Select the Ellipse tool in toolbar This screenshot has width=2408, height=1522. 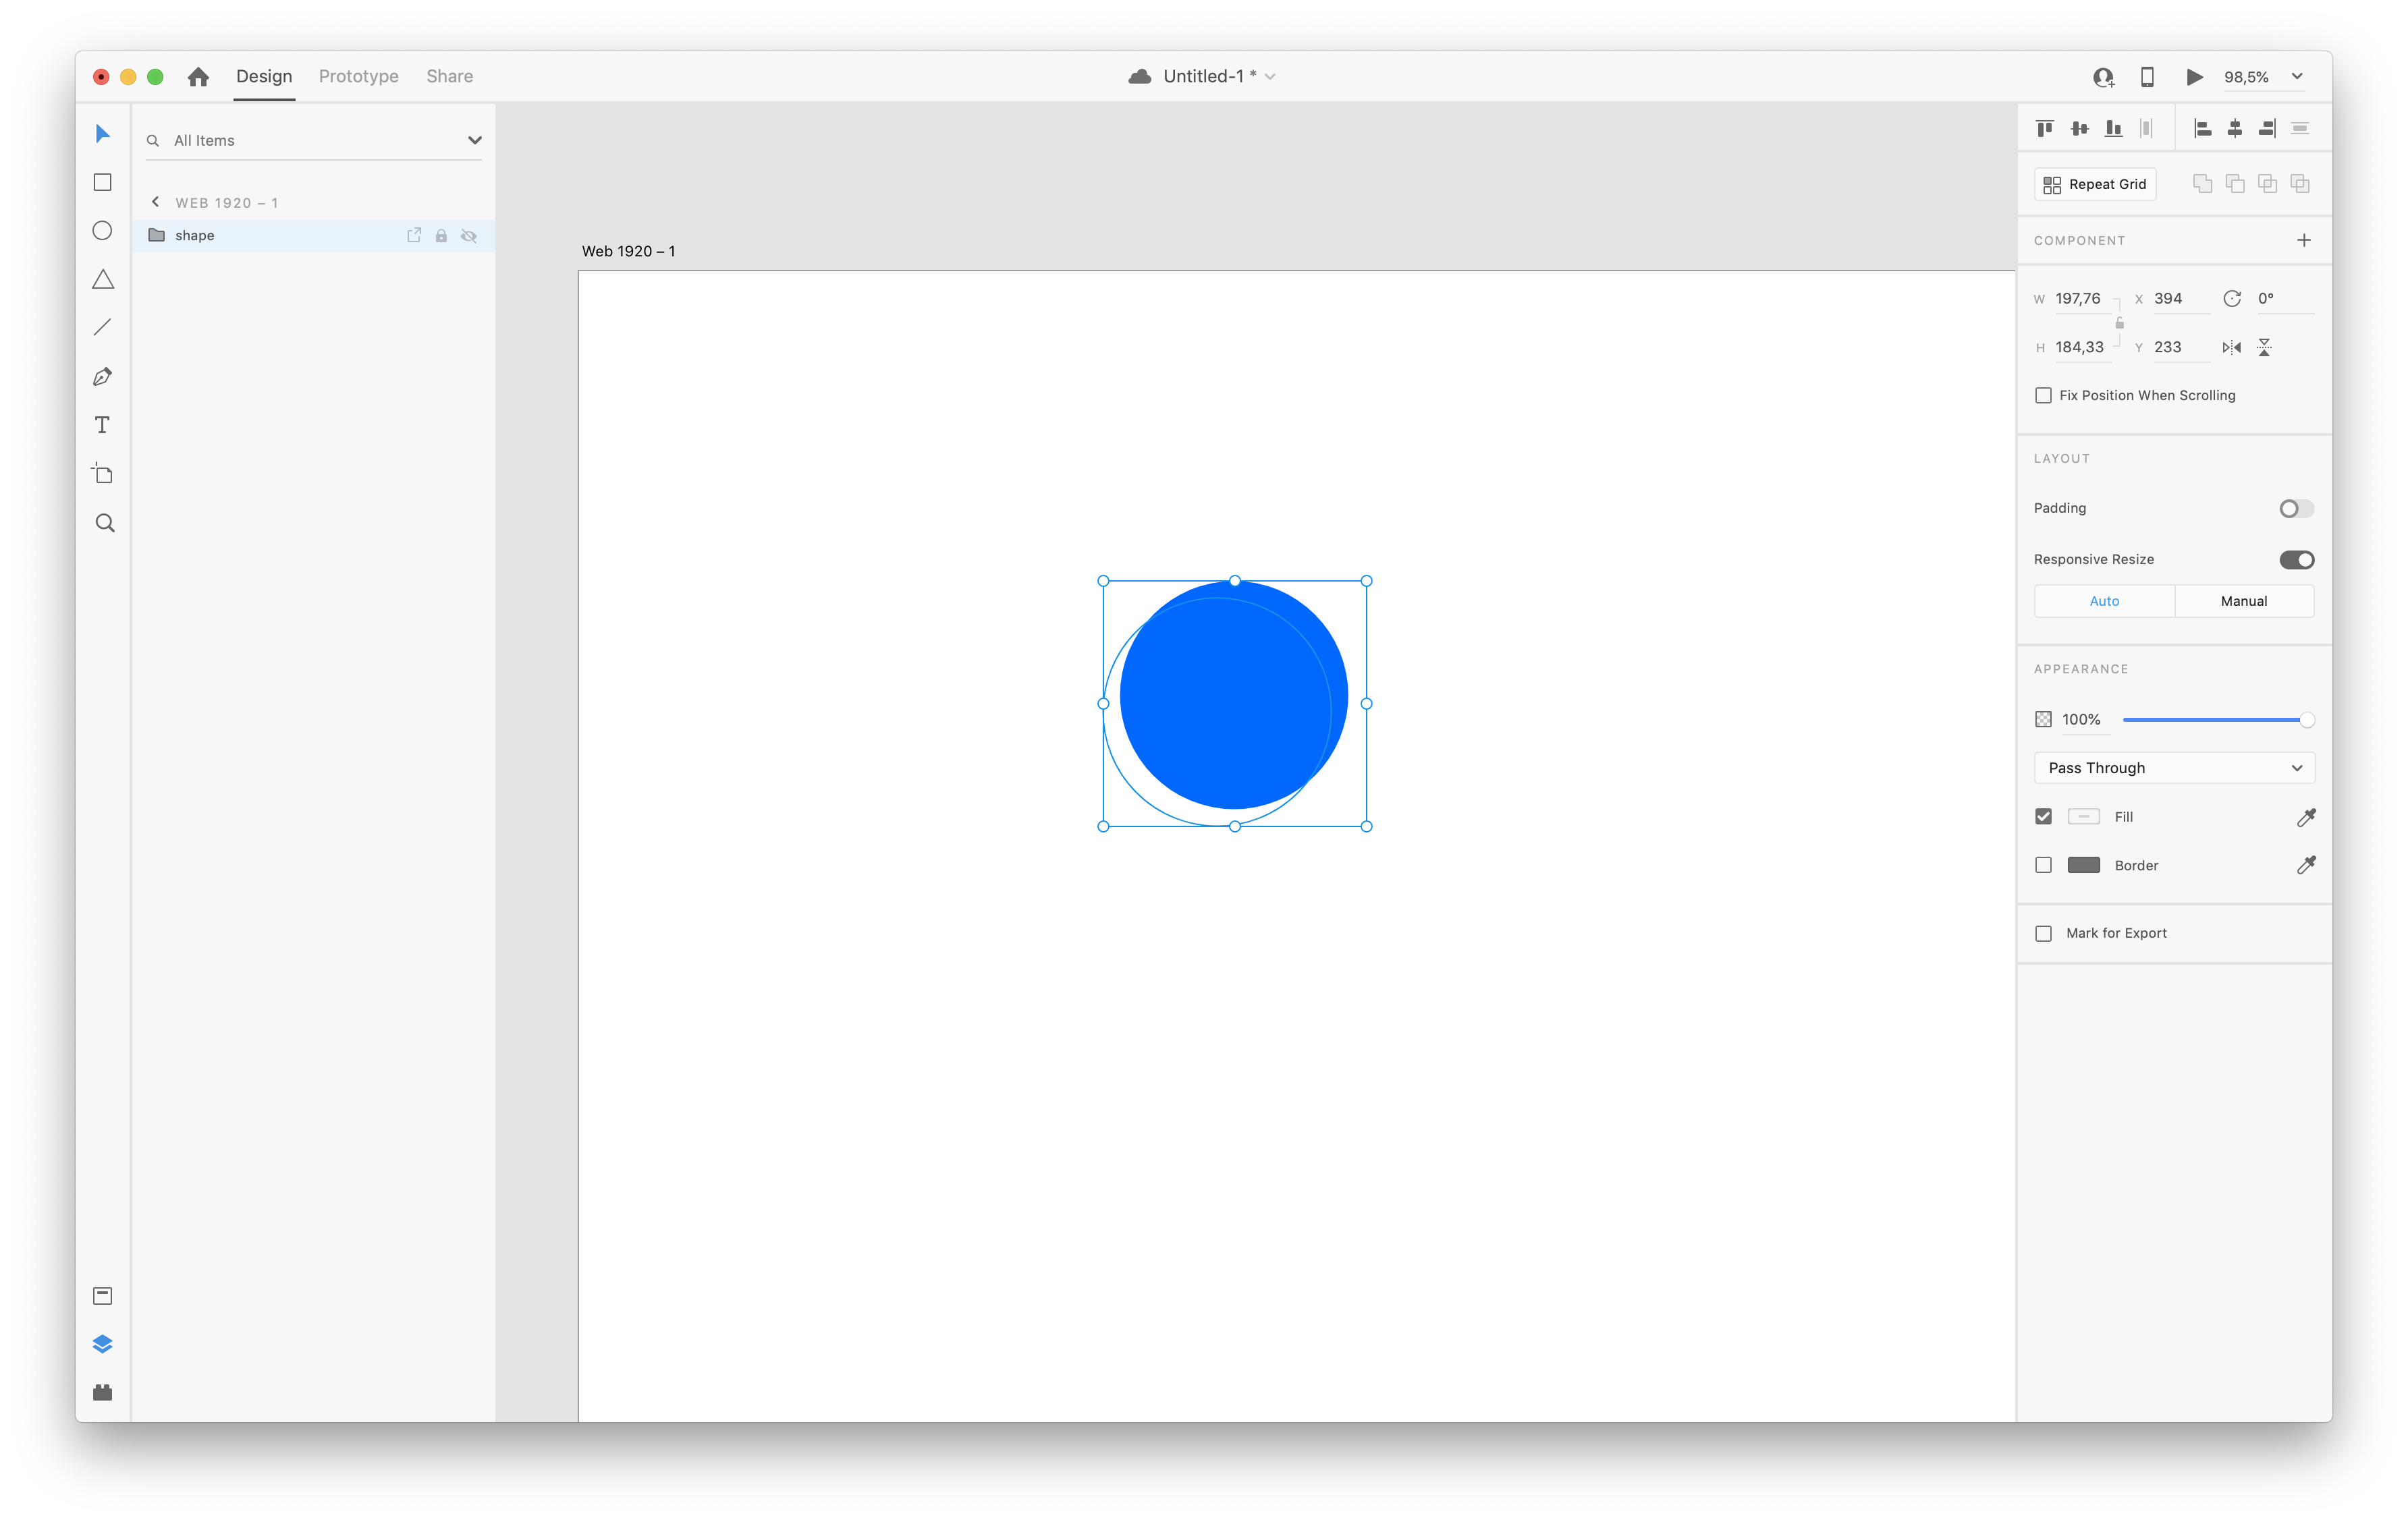coord(100,229)
